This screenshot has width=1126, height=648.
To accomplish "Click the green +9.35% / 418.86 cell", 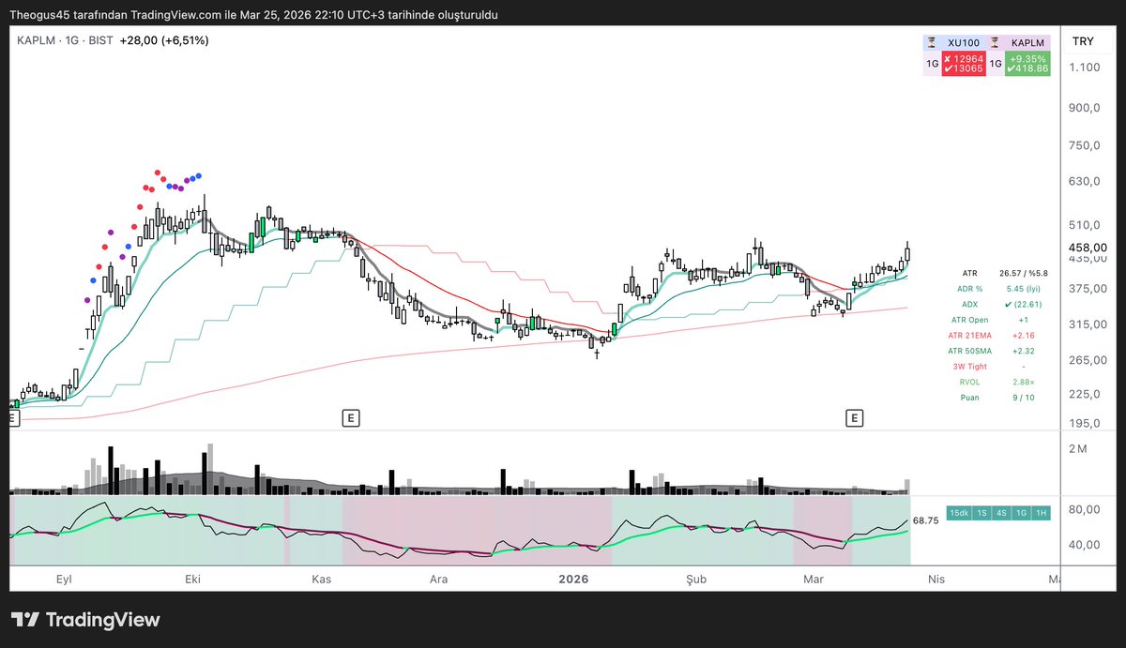I will coord(1027,63).
